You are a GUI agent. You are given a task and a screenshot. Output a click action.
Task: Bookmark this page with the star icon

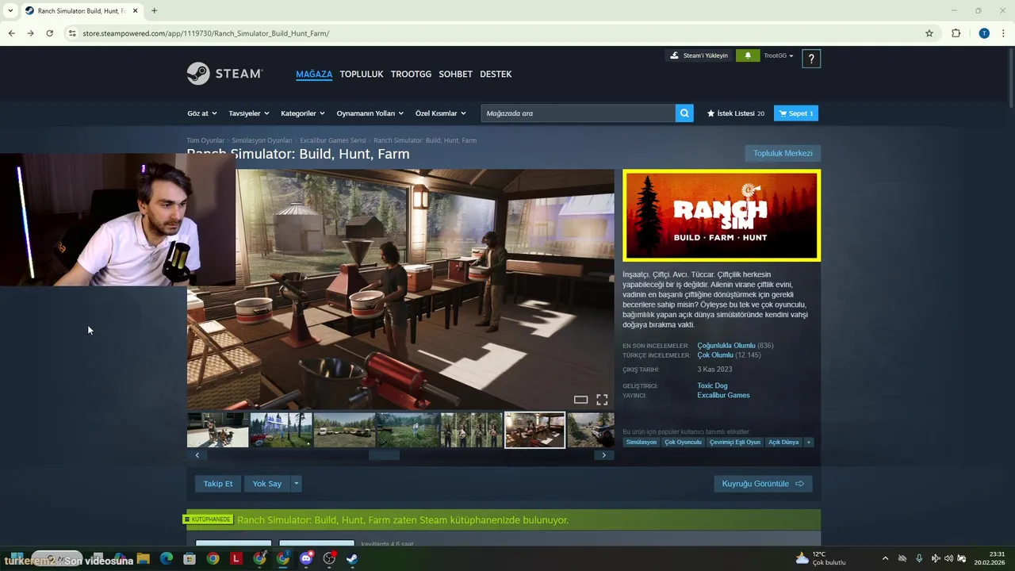pos(929,33)
